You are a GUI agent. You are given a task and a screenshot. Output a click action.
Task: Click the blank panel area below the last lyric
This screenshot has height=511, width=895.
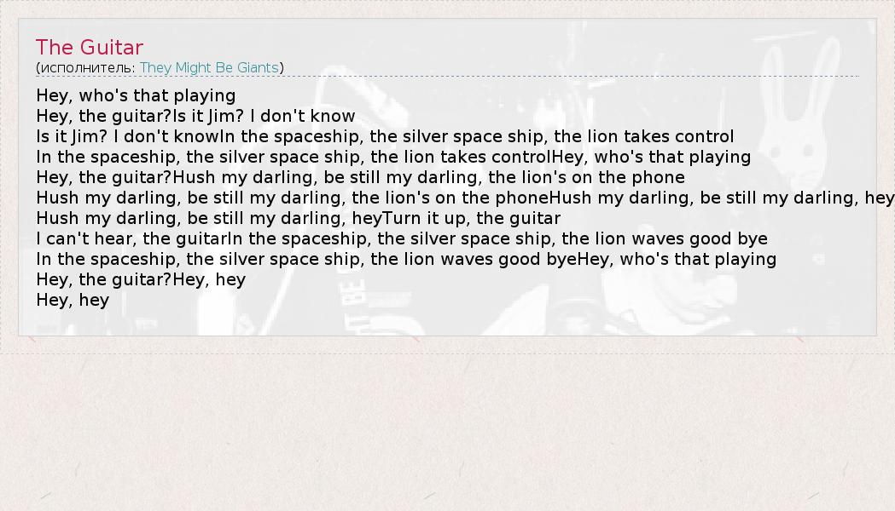click(x=512, y=319)
